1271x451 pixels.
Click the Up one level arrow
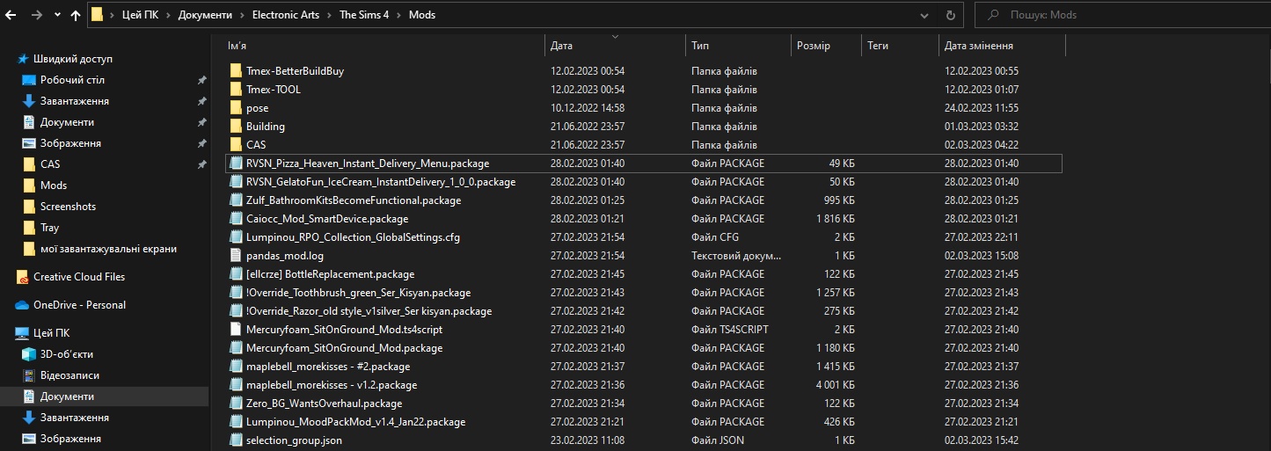[75, 15]
